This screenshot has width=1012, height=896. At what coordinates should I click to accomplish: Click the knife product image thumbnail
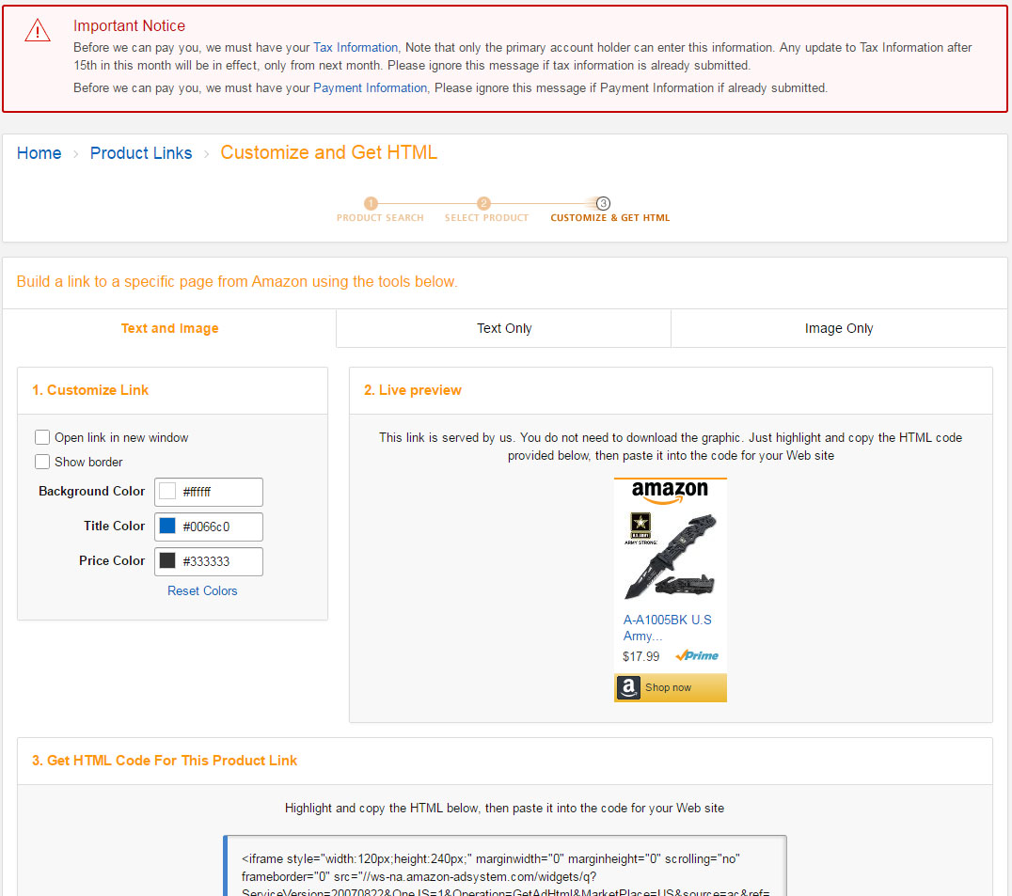(670, 556)
